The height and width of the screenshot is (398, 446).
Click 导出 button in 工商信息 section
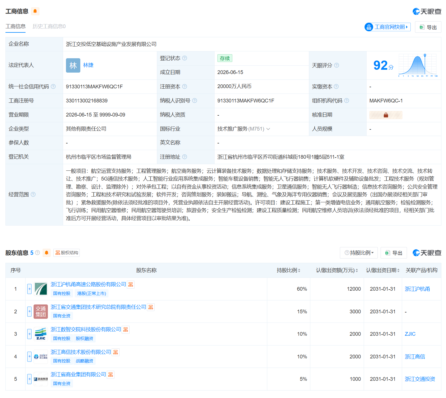(428, 27)
